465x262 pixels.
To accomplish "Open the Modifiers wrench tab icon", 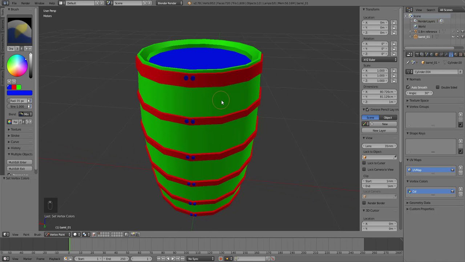I will point(446,55).
